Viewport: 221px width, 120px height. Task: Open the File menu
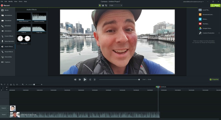(x=2, y=1)
